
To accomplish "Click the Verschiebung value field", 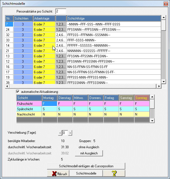I will click(x=65, y=133).
